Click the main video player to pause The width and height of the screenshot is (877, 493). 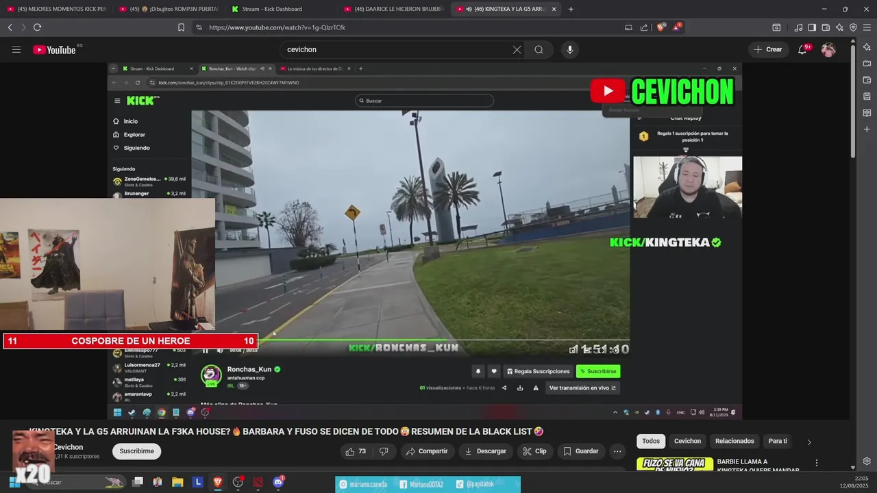pyautogui.click(x=425, y=240)
